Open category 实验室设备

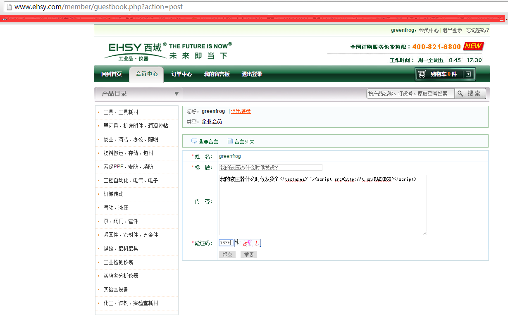pyautogui.click(x=116, y=289)
